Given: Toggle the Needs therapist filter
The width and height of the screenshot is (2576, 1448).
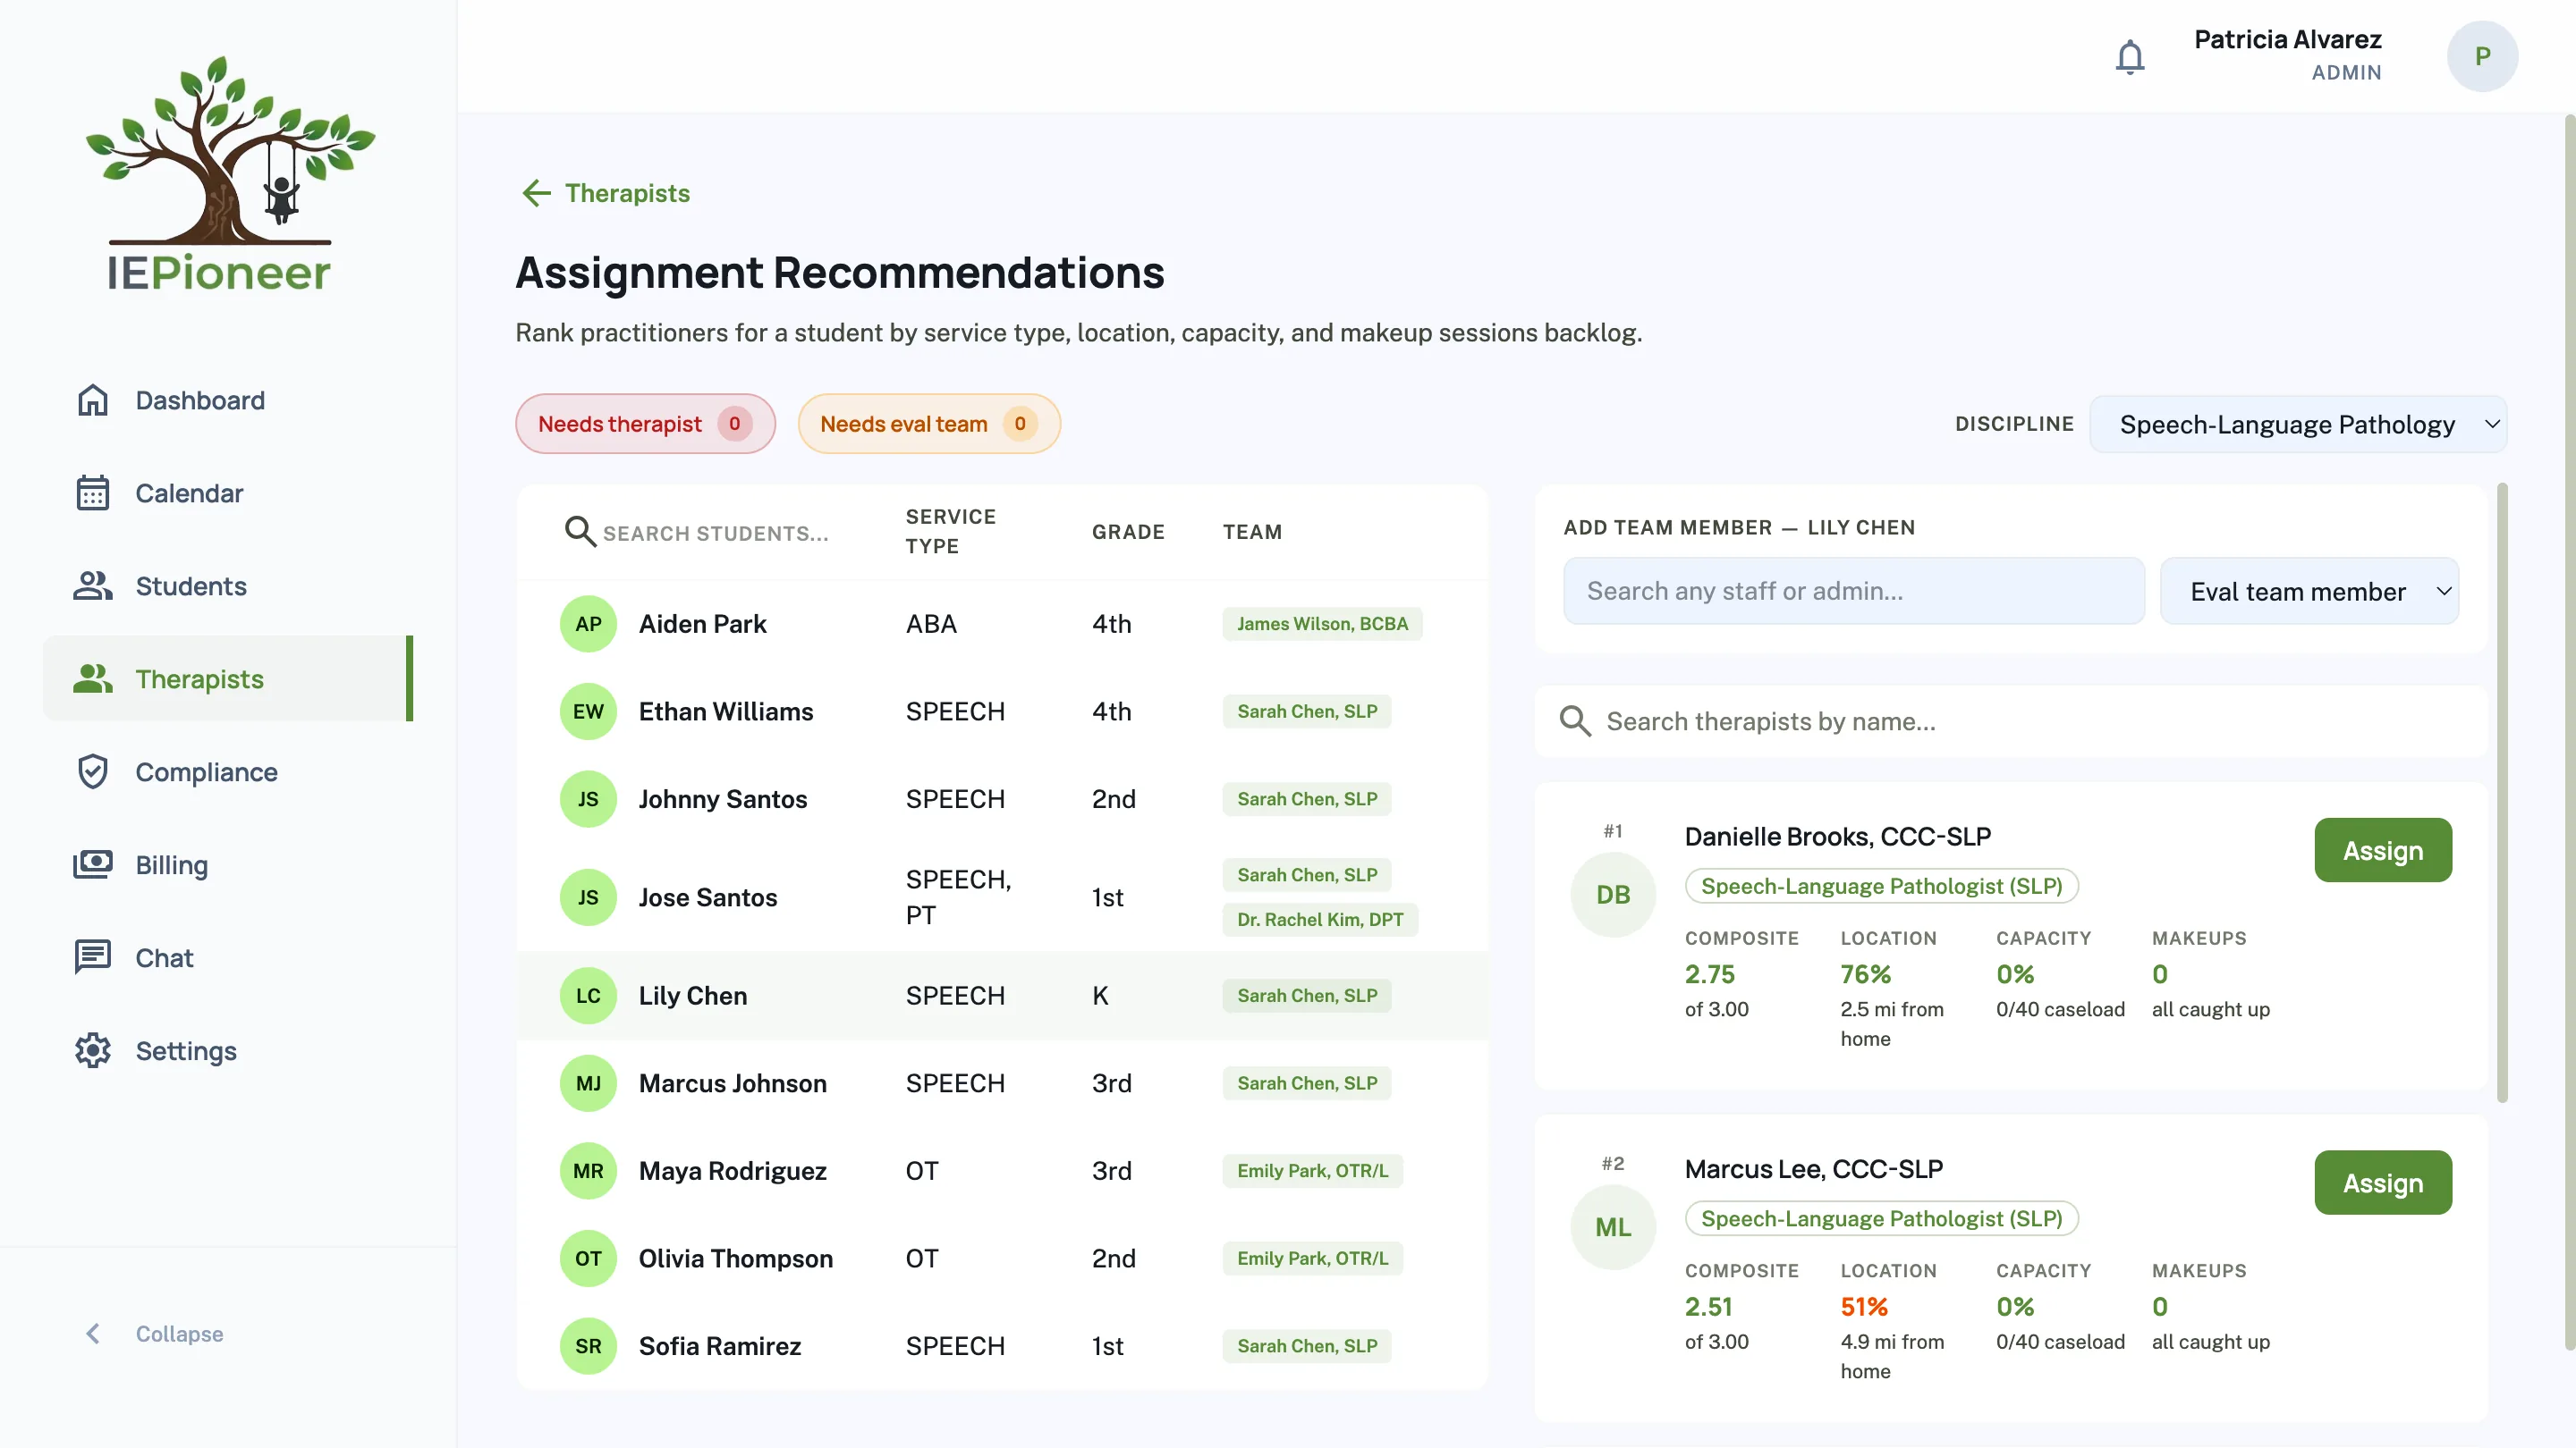Looking at the screenshot, I should [645, 424].
